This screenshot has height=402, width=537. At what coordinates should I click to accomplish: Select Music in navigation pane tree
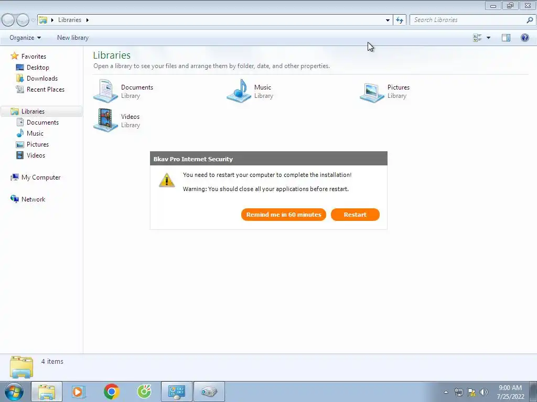(x=35, y=133)
